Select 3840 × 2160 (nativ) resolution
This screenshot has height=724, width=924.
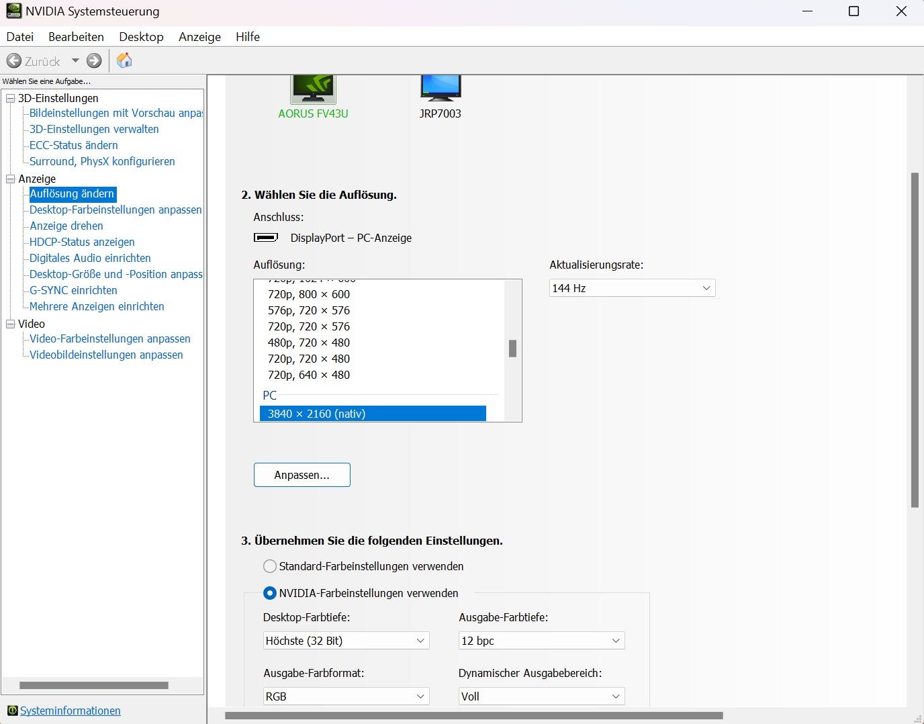click(x=373, y=414)
